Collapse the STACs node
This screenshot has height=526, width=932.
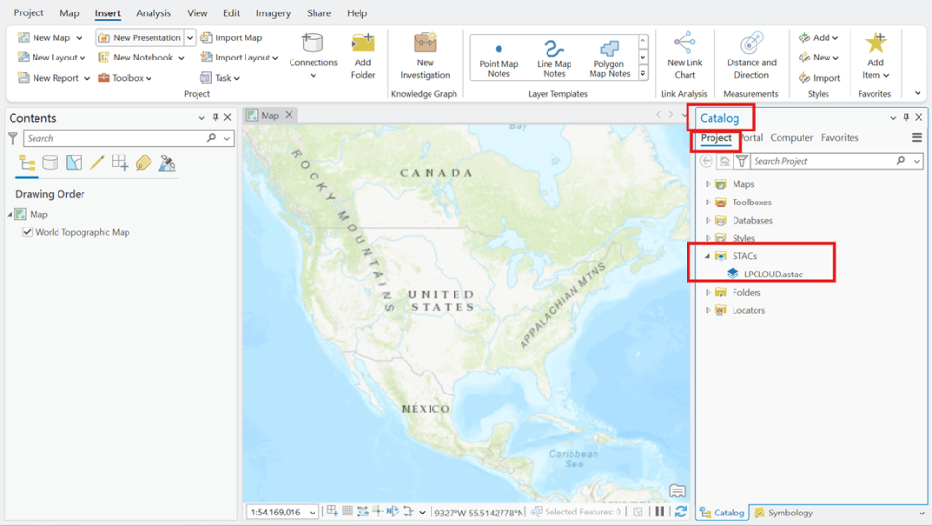(708, 256)
